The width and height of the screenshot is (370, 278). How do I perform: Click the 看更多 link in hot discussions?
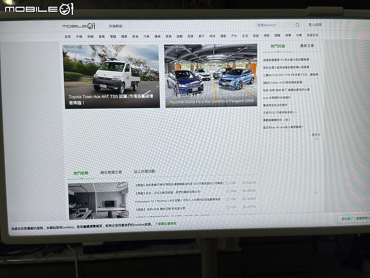tap(315, 135)
